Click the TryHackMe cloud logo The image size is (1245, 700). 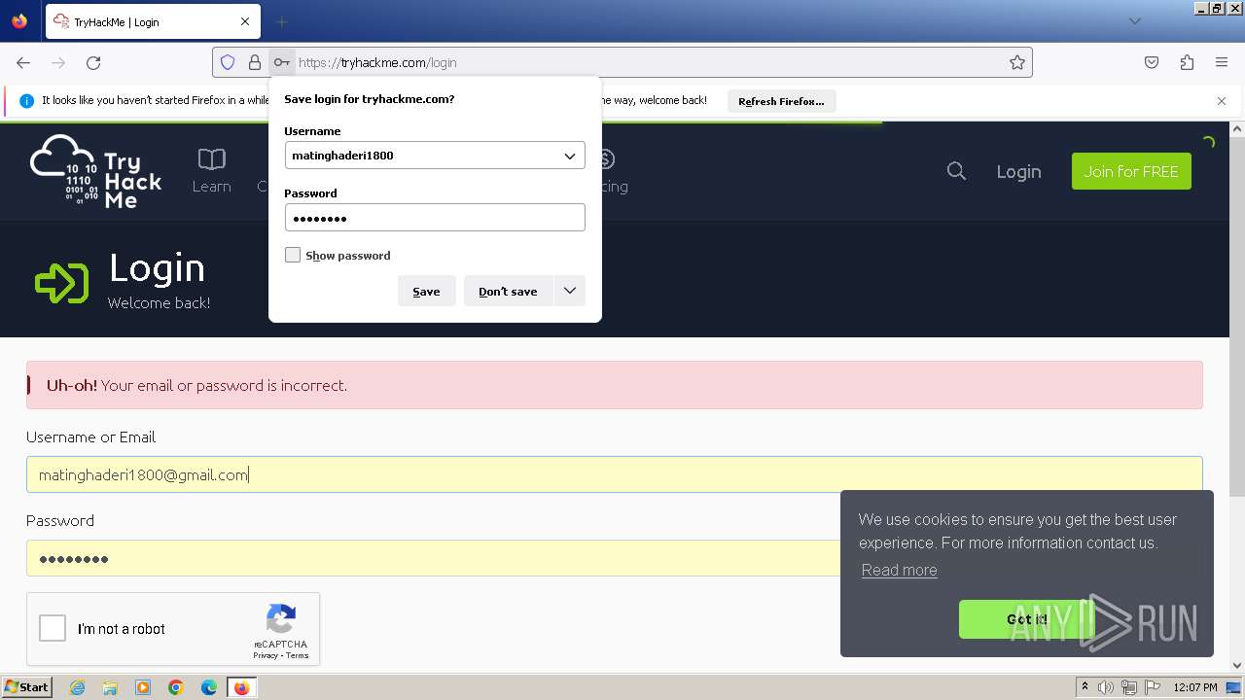point(95,171)
